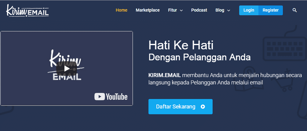Image resolution: width=307 pixels, height=131 pixels.
Task: Click the Kirim.Email logo in header
Action: 27,10
